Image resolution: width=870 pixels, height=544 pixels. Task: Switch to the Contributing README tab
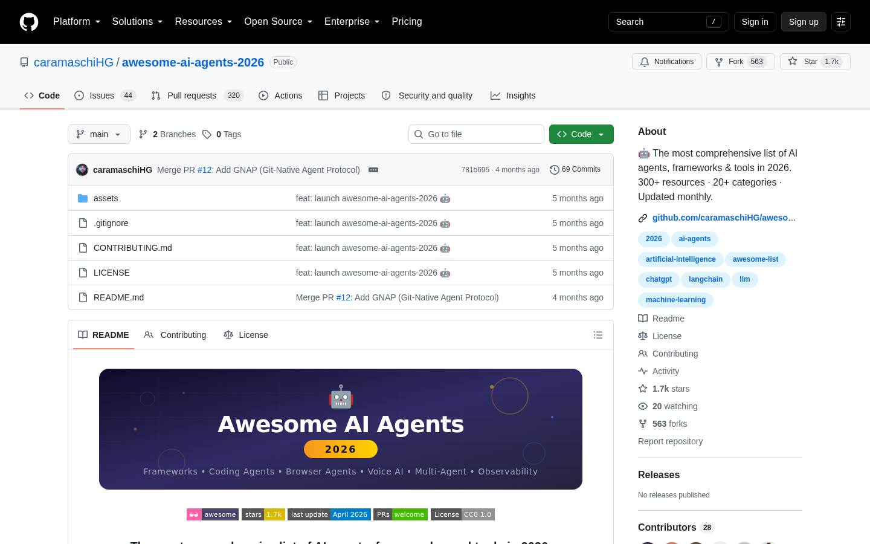click(x=175, y=335)
